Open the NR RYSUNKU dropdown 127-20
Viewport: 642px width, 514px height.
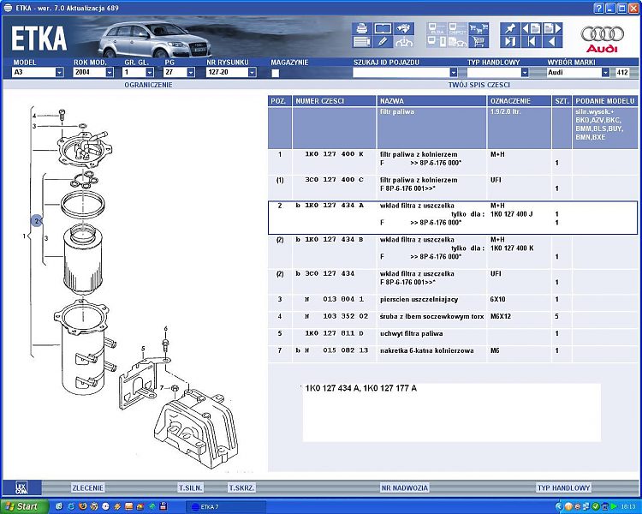252,72
